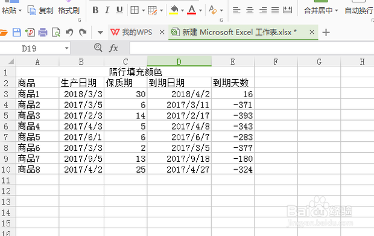
Task: Click the header cell 到期天数
Action: click(x=233, y=83)
